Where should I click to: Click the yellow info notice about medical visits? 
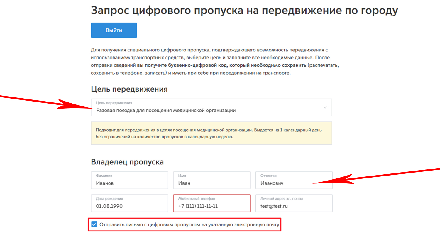point(211,133)
